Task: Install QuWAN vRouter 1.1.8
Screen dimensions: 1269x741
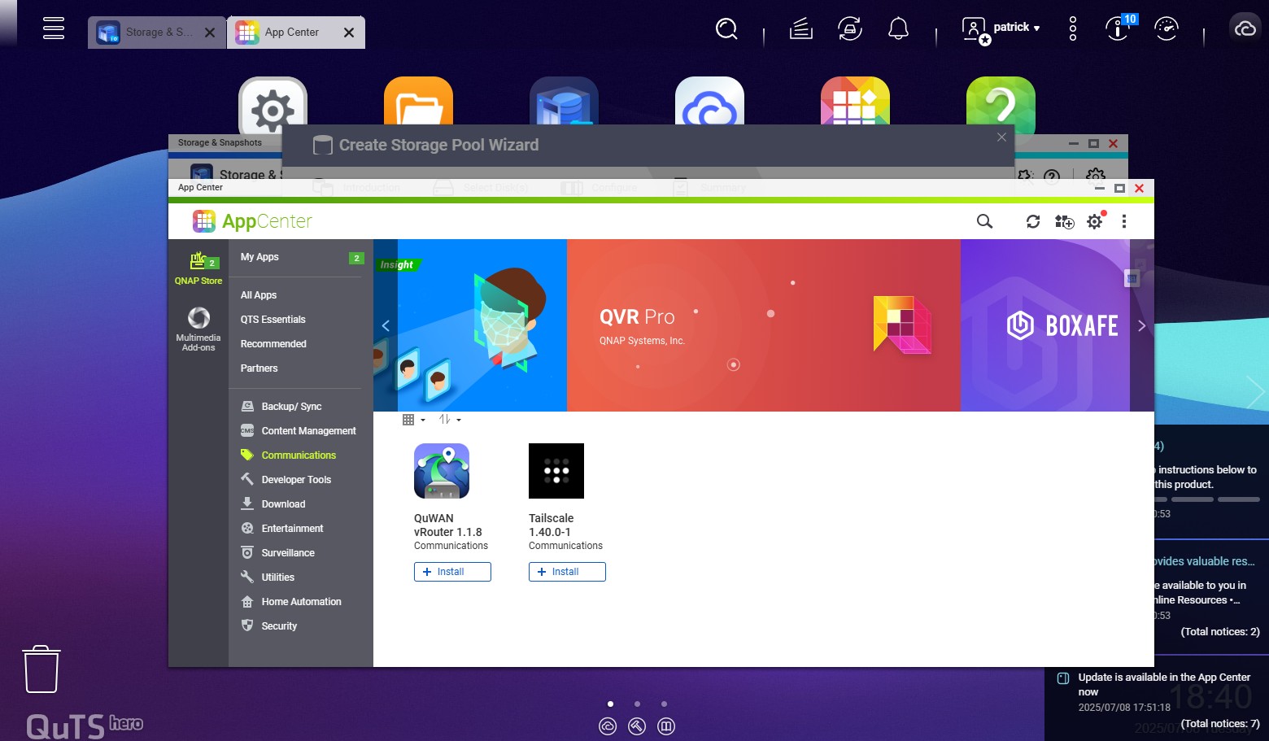Action: click(x=452, y=572)
